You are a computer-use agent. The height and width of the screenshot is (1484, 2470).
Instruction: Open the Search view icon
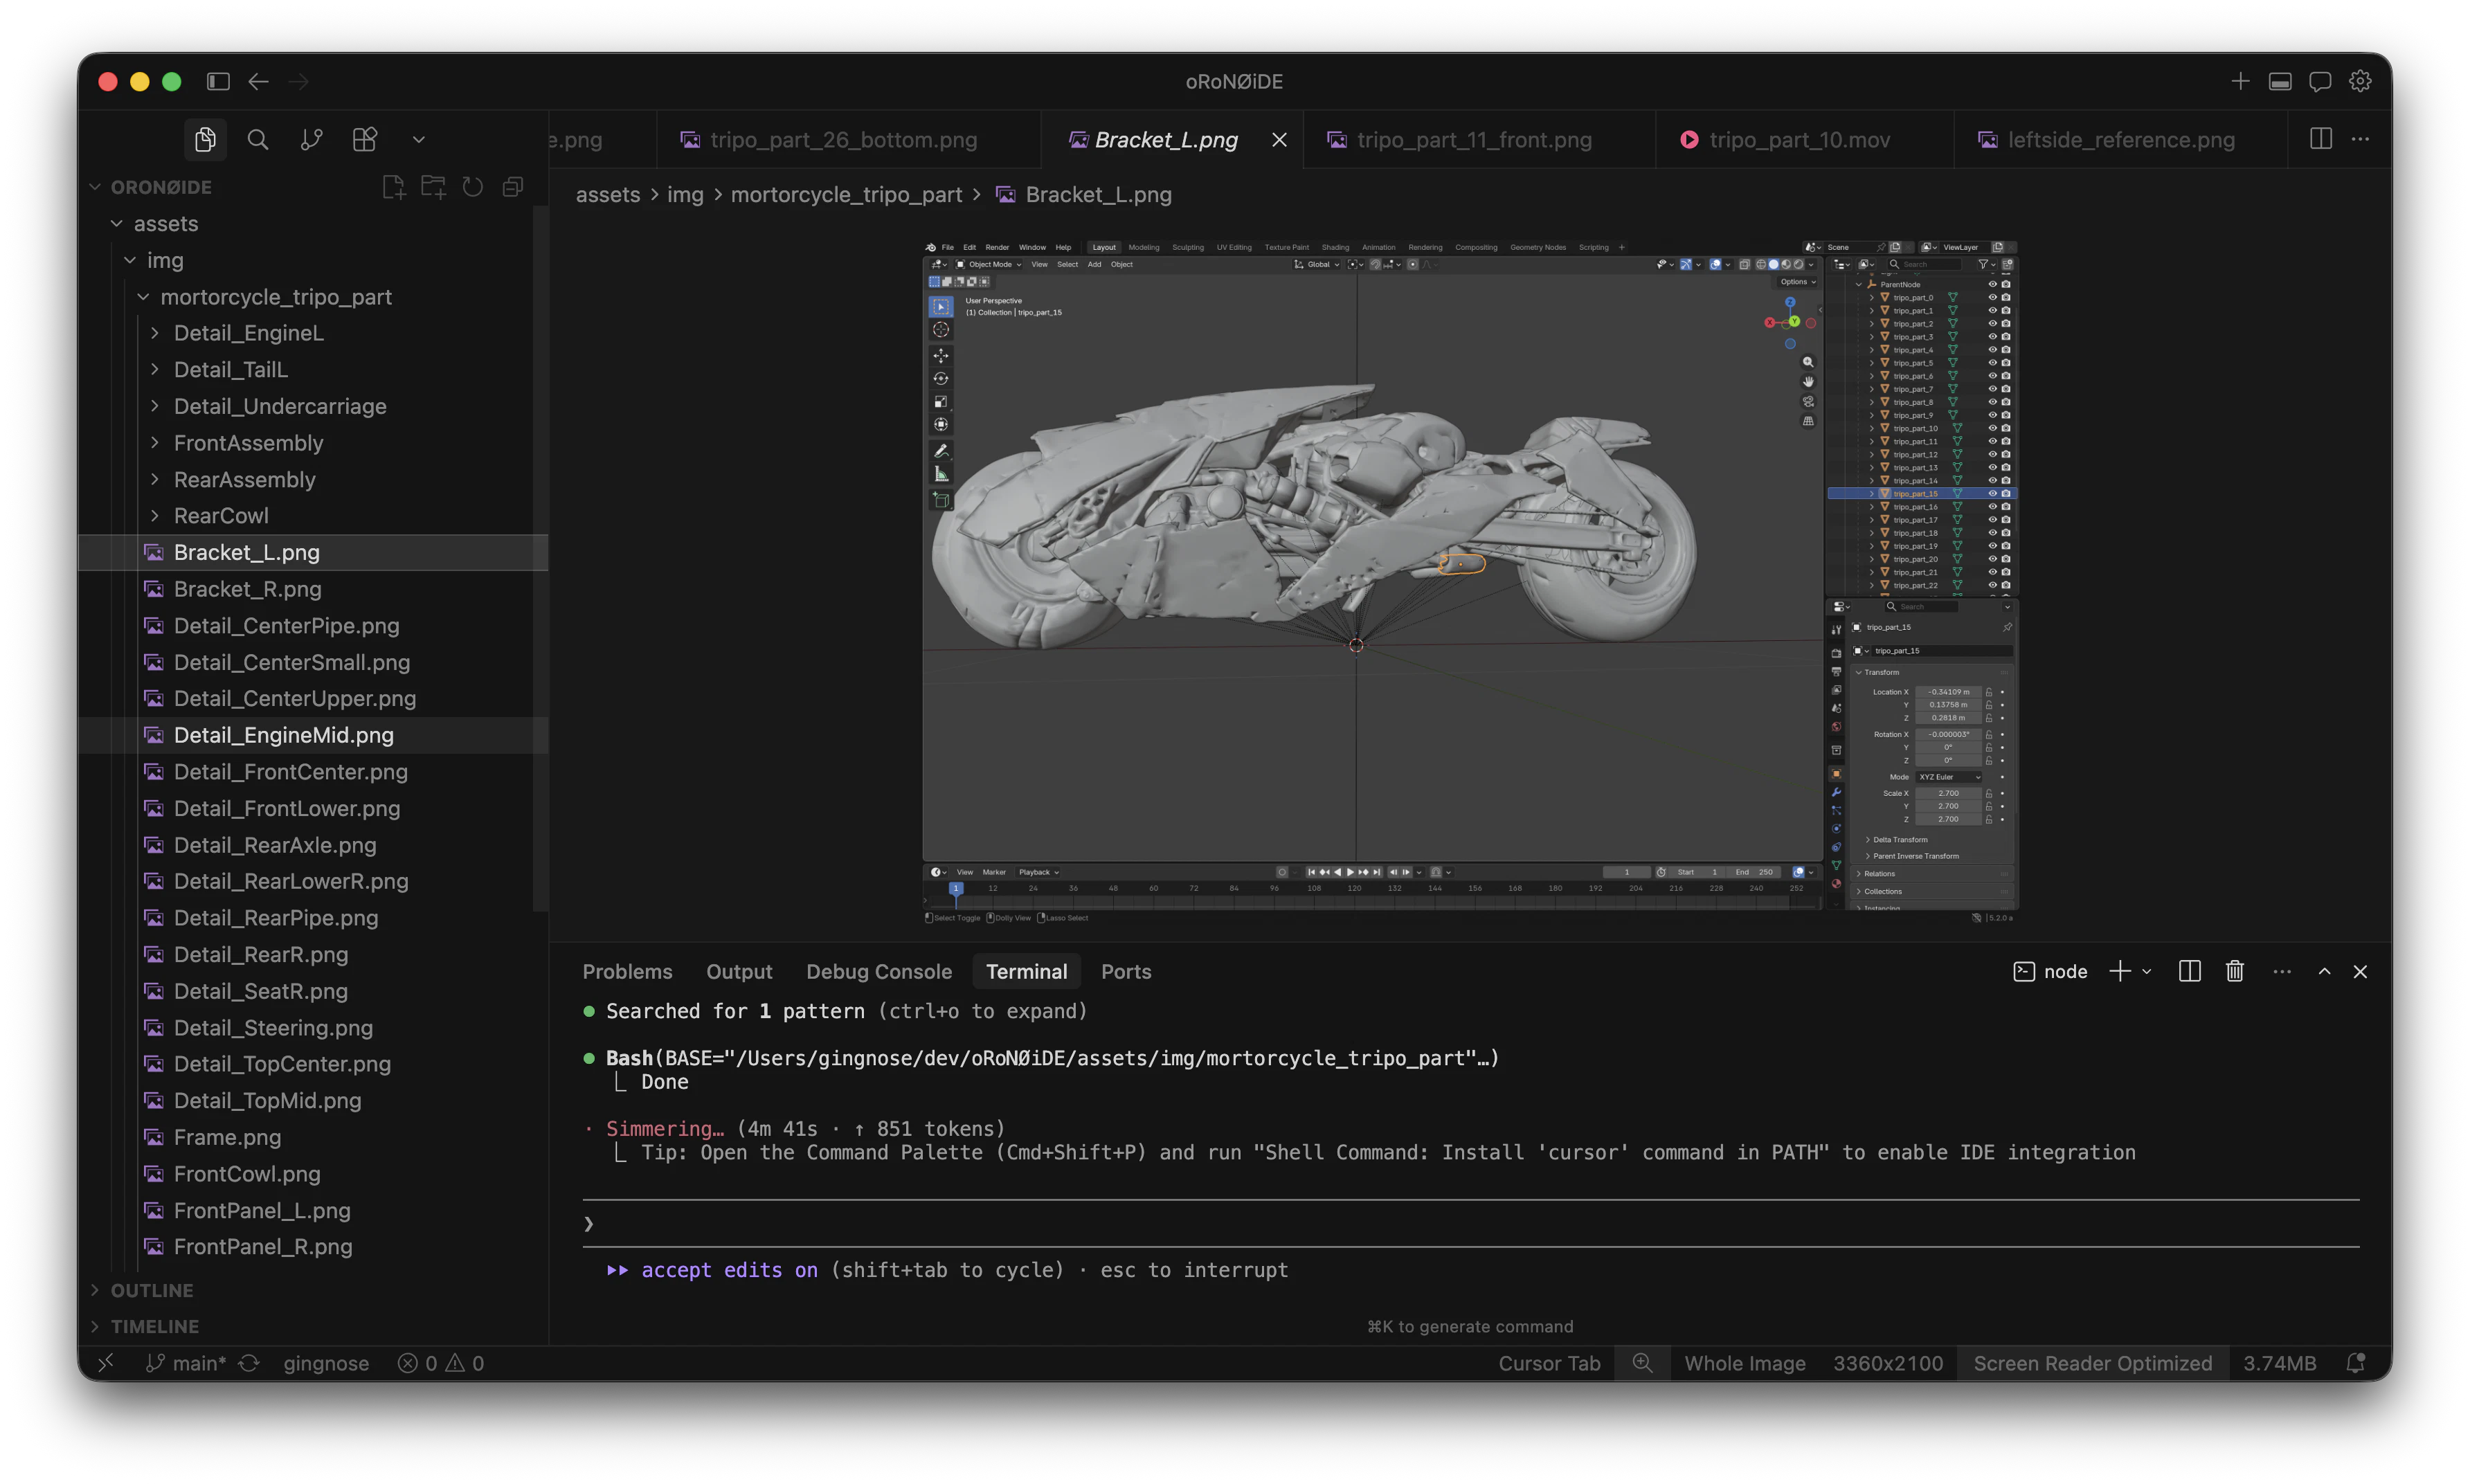pos(258,139)
